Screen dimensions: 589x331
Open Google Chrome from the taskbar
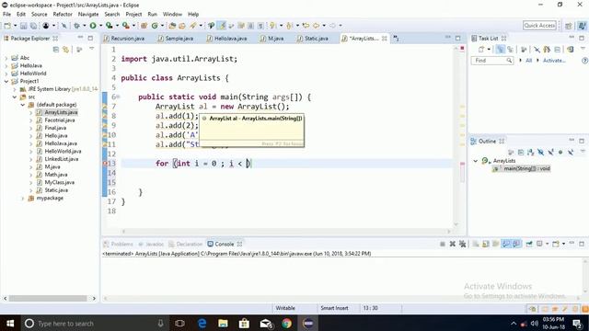[286, 323]
